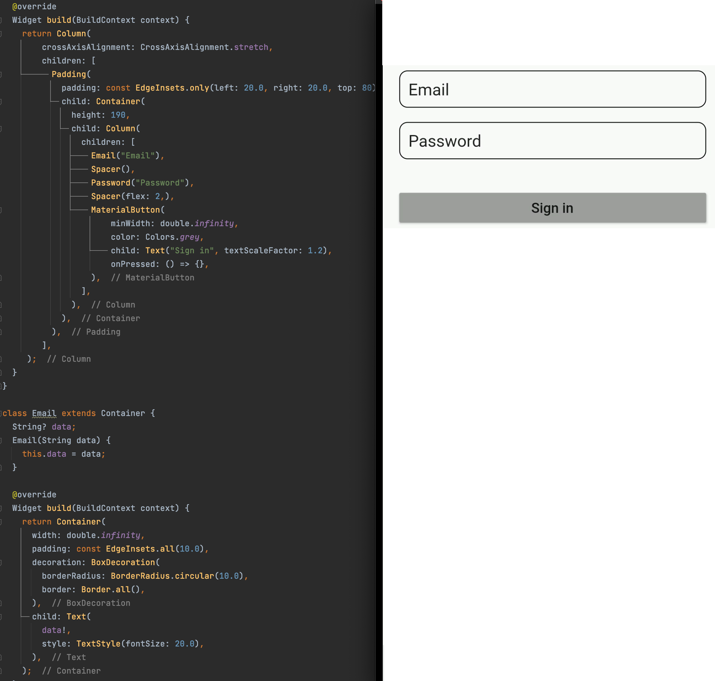The width and height of the screenshot is (715, 681).
Task: Click the 'border: Border.all(),' line
Action: (93, 589)
